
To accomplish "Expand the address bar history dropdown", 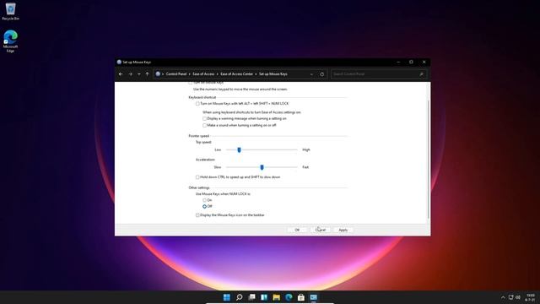I will 311,74.
